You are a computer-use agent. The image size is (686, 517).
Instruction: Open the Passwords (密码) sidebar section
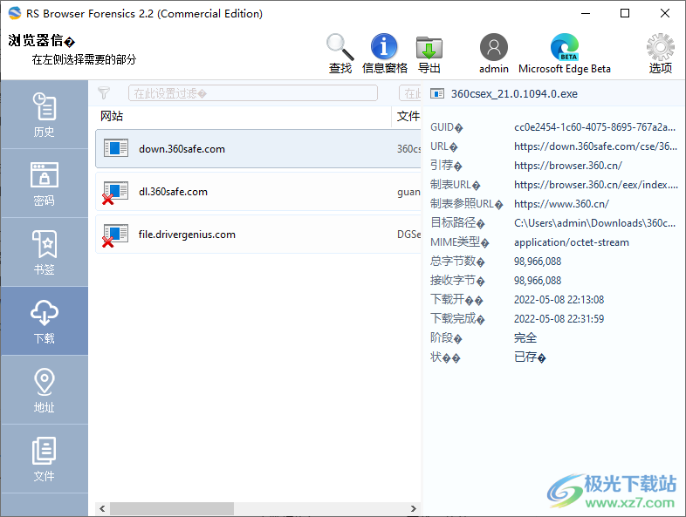point(45,184)
